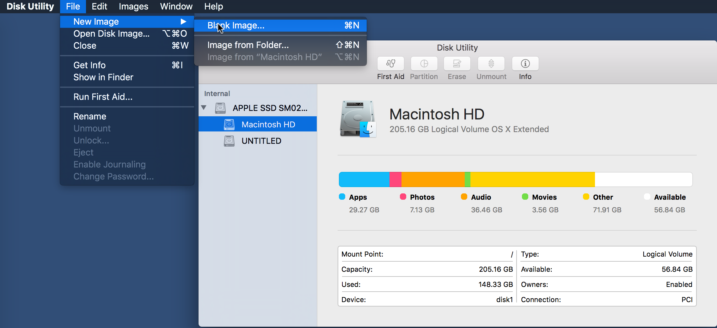717x328 pixels.
Task: Click the Erase toolbar icon
Action: [457, 64]
